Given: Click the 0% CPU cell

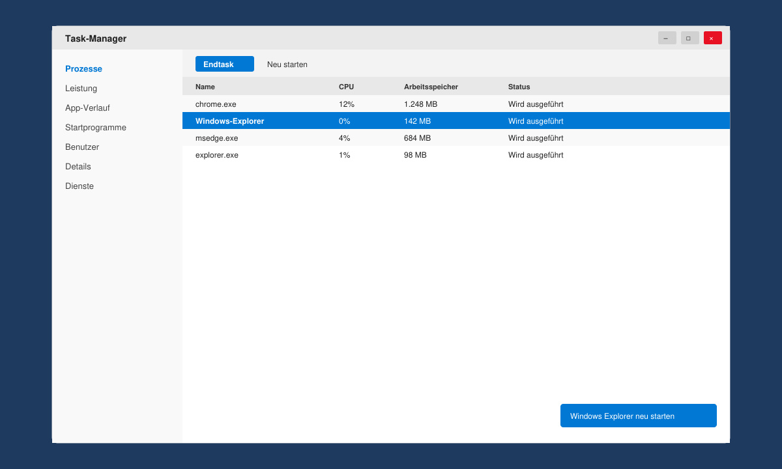Looking at the screenshot, I should 345,121.
